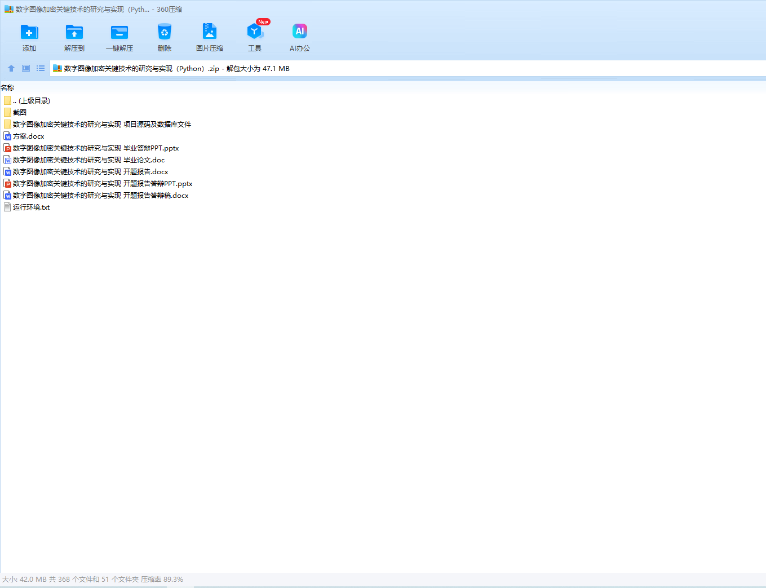Select the 截图 folder
766x588 pixels.
[15, 113]
